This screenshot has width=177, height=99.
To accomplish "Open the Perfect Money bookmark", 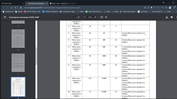I will (x=33, y=12).
